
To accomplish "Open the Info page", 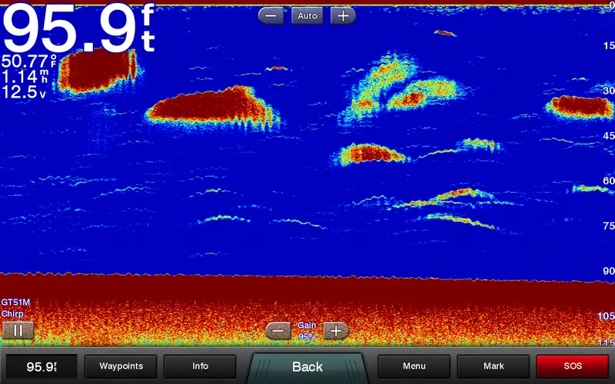I will coord(200,366).
